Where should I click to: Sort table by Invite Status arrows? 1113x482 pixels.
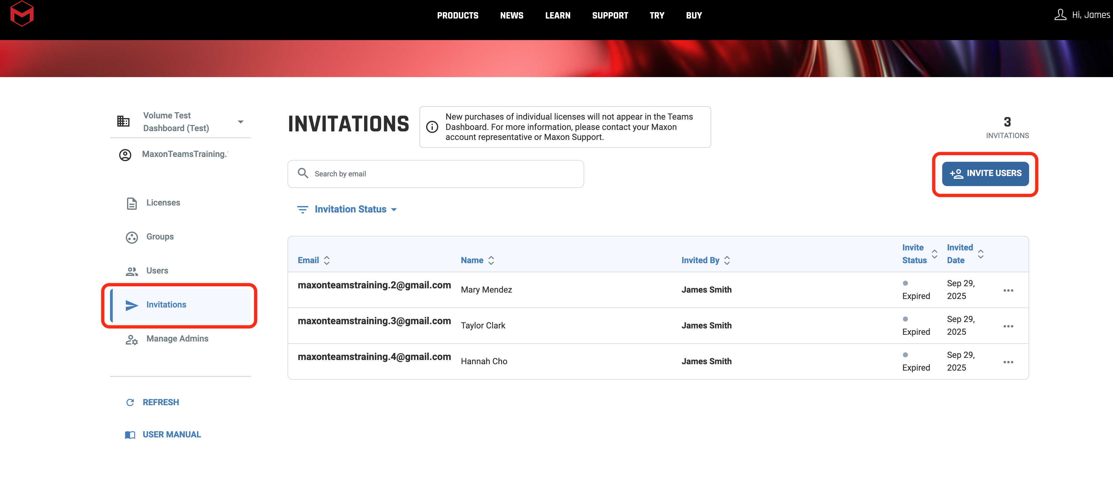pos(934,254)
